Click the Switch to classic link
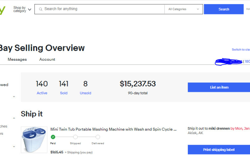This screenshot has width=250, height=167. [241, 50]
